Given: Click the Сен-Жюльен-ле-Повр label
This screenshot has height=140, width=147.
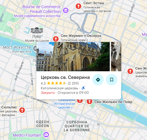Looking at the screenshot, I should click(113, 102).
